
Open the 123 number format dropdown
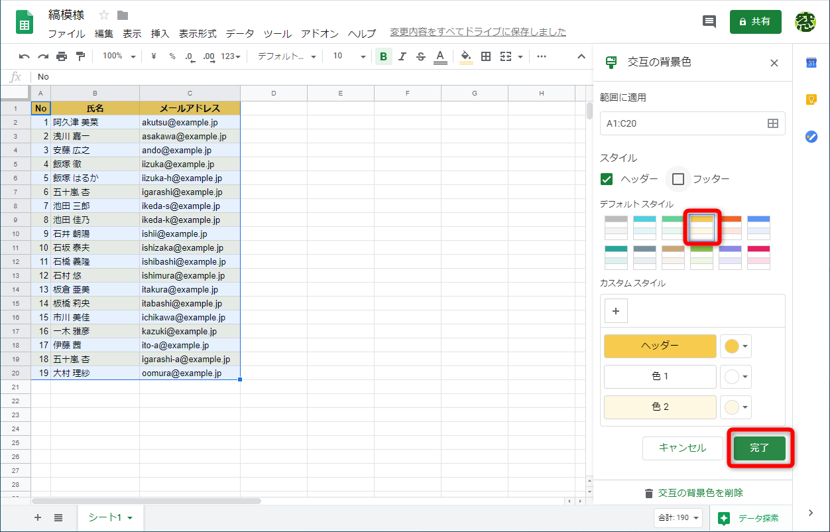pyautogui.click(x=231, y=56)
